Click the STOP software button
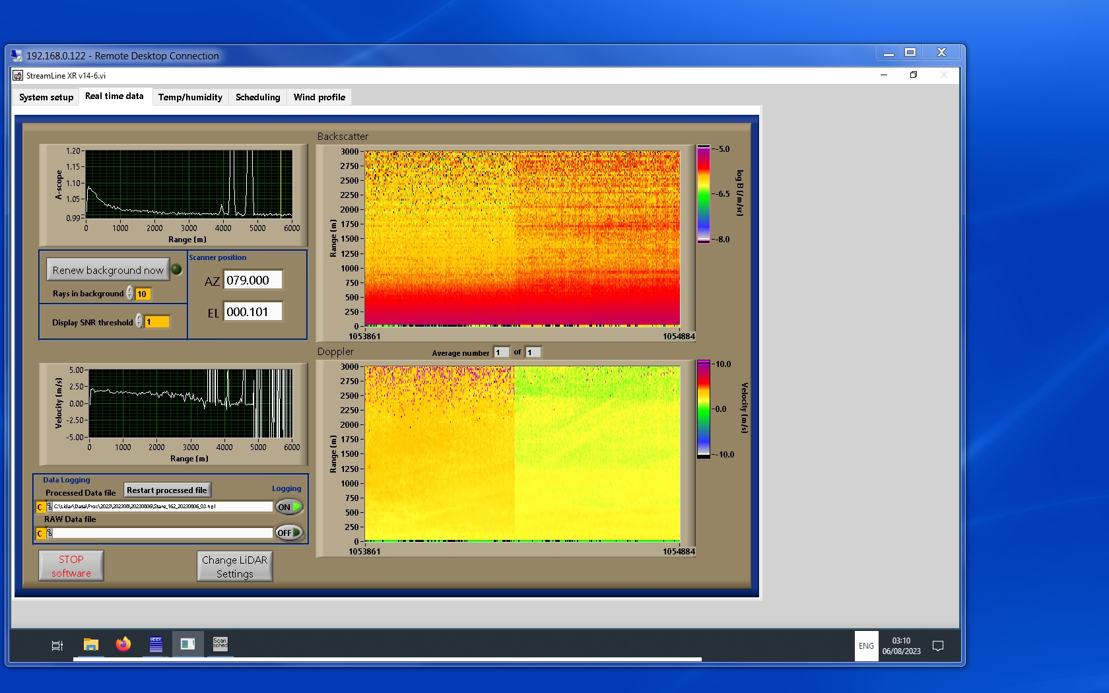The width and height of the screenshot is (1109, 693). click(71, 566)
